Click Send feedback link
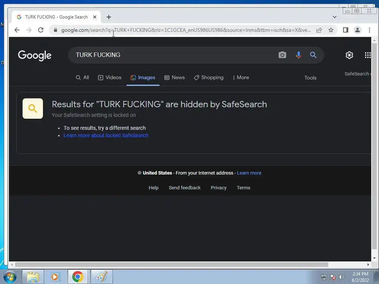Screen dimensions: 379x284 [185, 187]
